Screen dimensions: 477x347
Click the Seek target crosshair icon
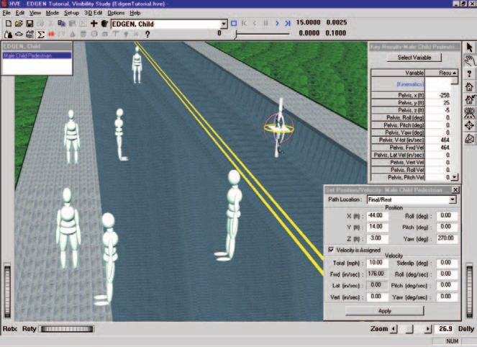point(469,125)
